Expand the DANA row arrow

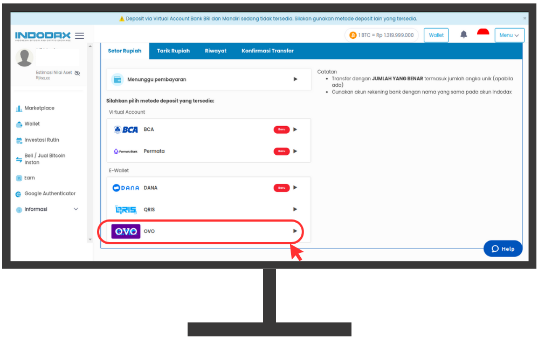tap(295, 188)
